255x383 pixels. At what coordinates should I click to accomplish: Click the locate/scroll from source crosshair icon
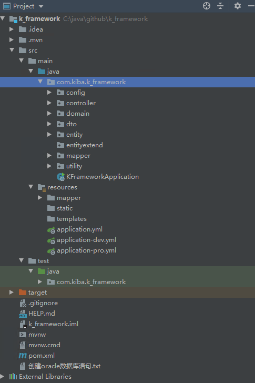pyautogui.click(x=207, y=6)
